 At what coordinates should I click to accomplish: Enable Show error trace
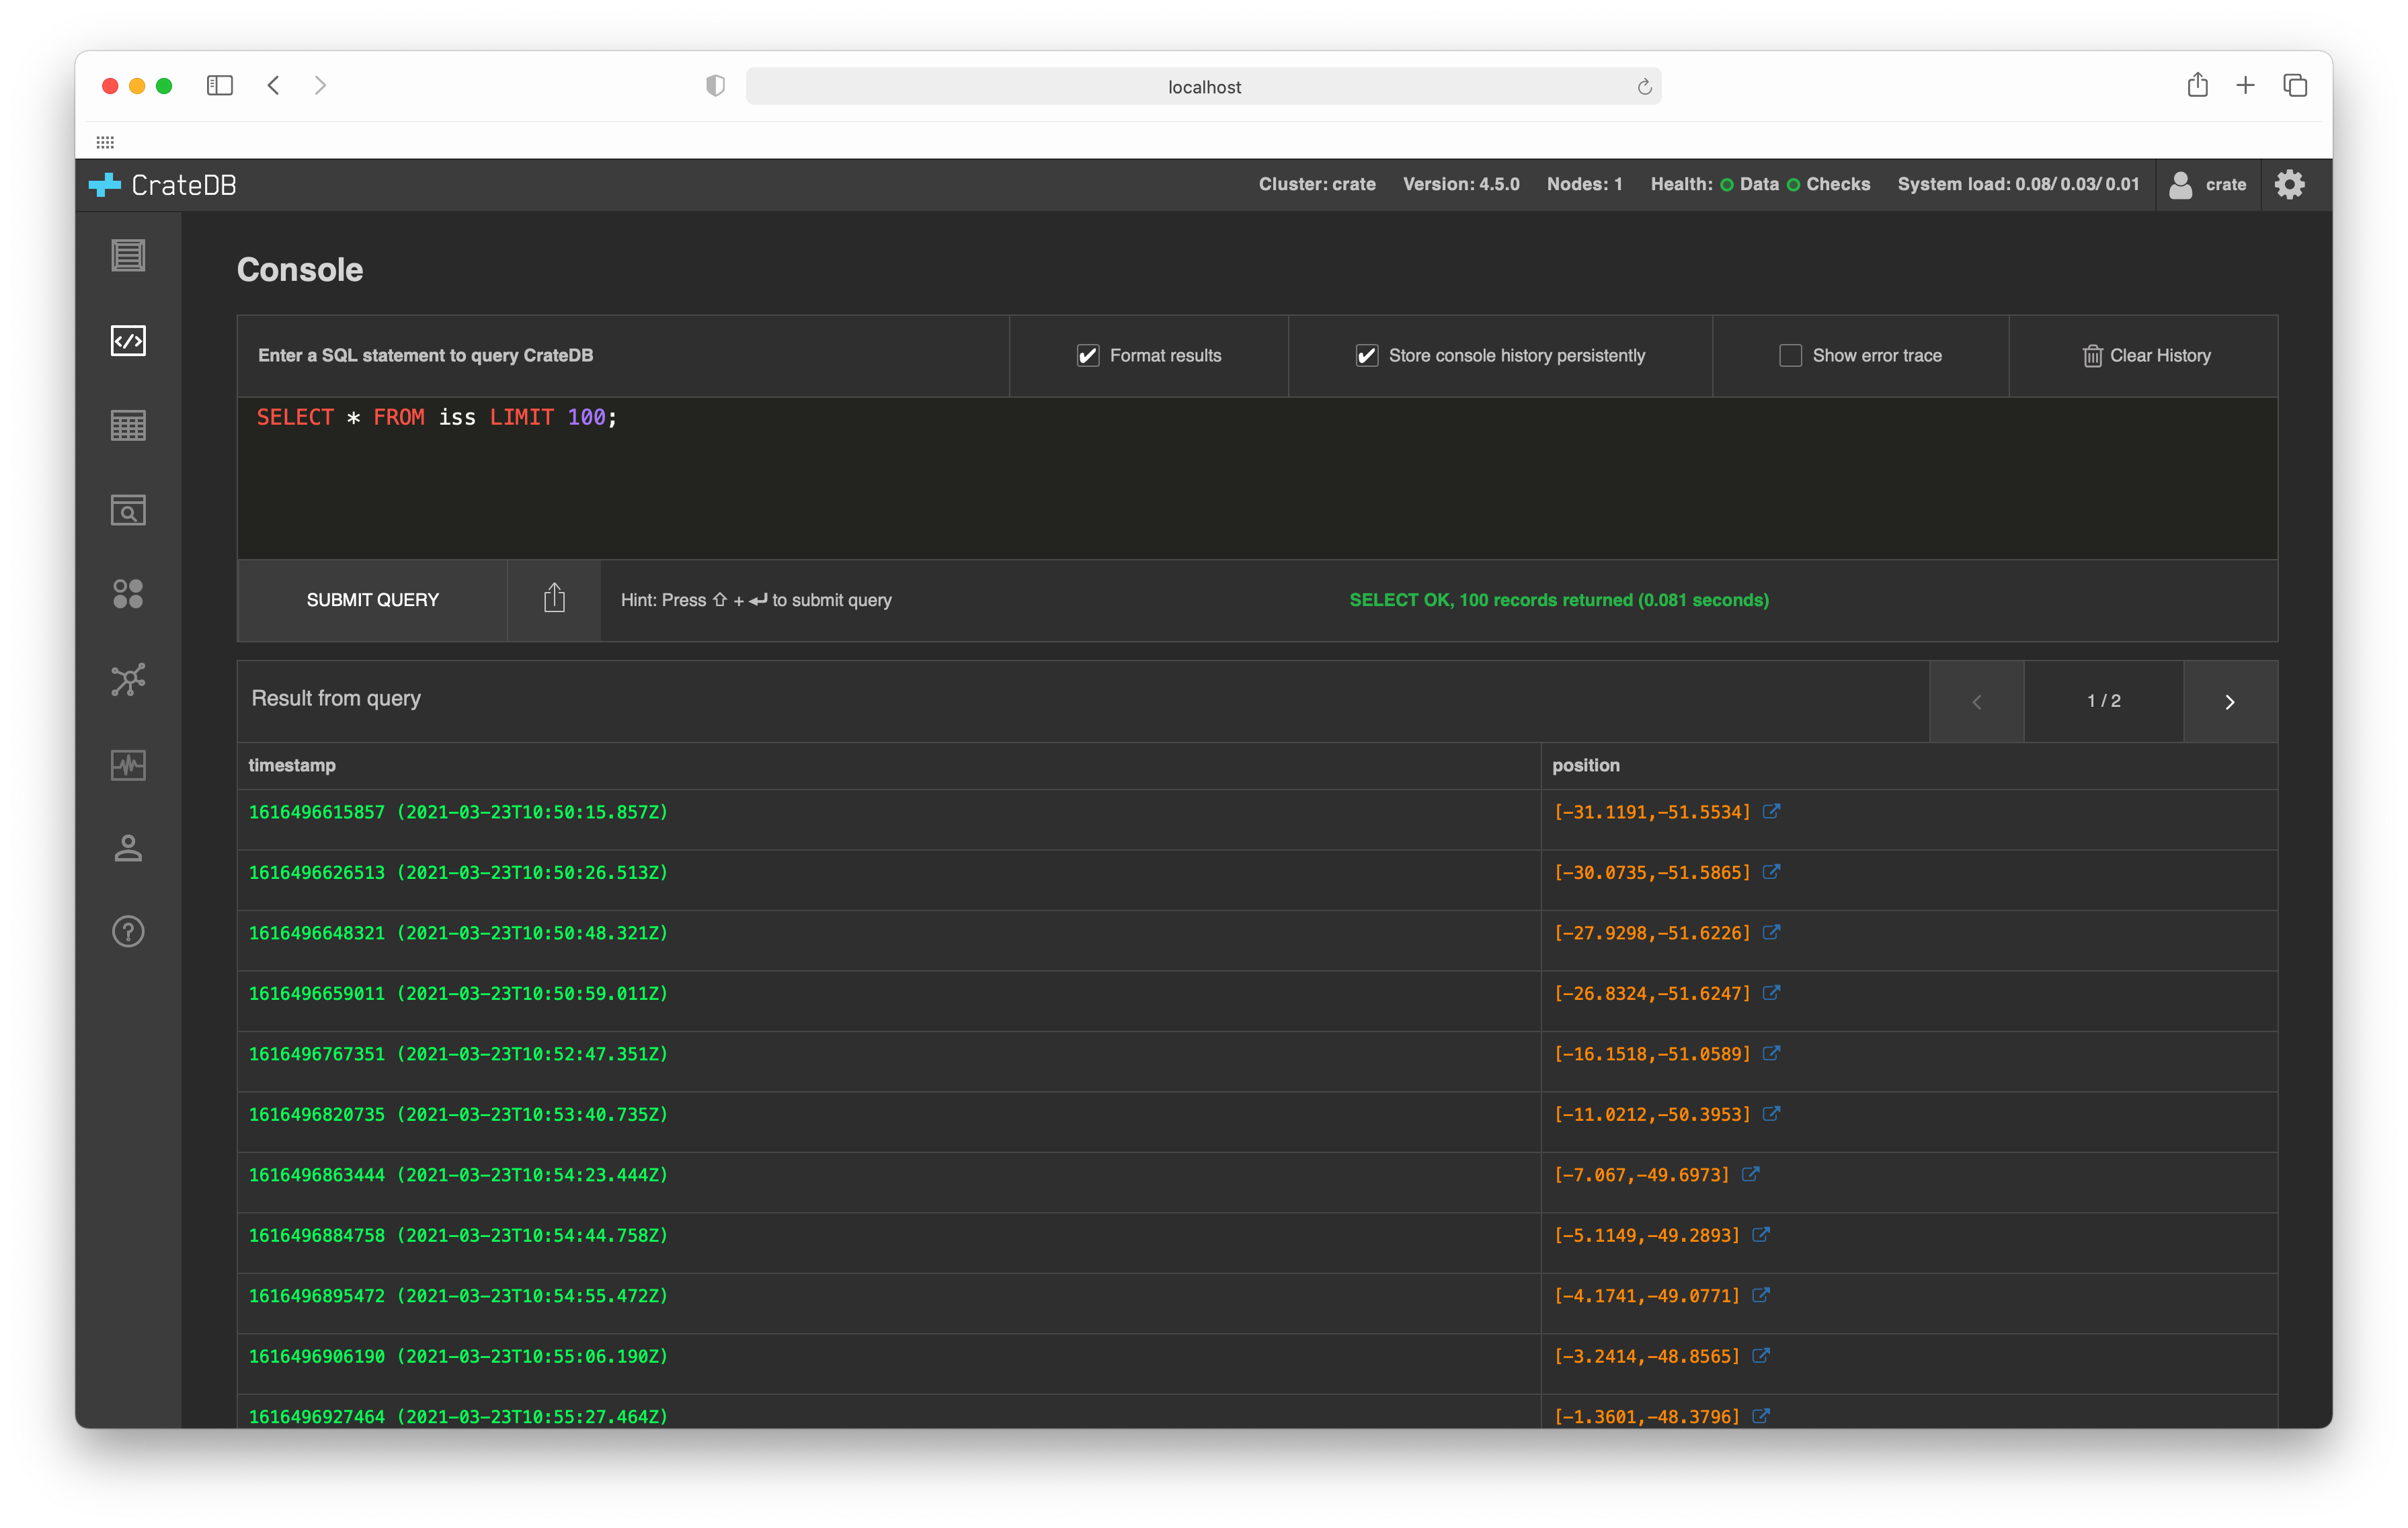1790,355
